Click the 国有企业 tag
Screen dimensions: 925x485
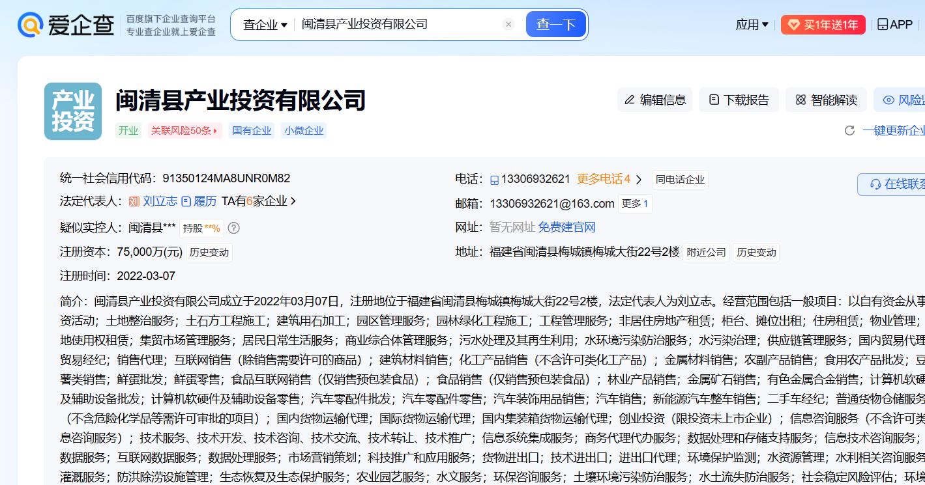(252, 130)
